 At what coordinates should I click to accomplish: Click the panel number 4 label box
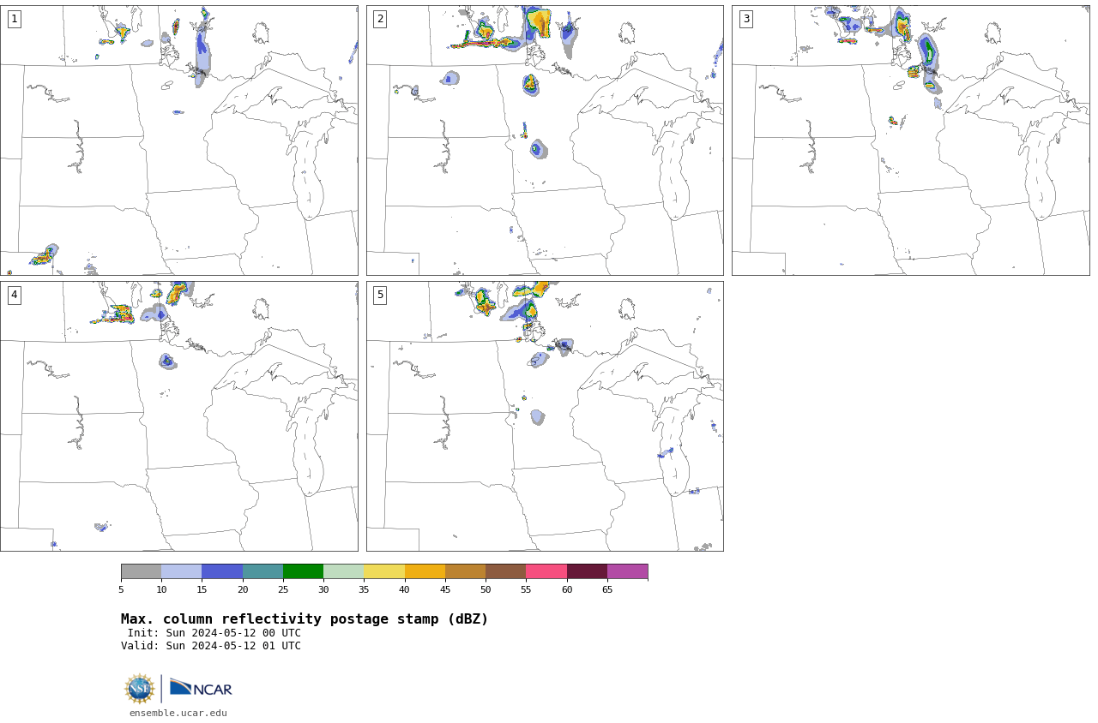14,295
